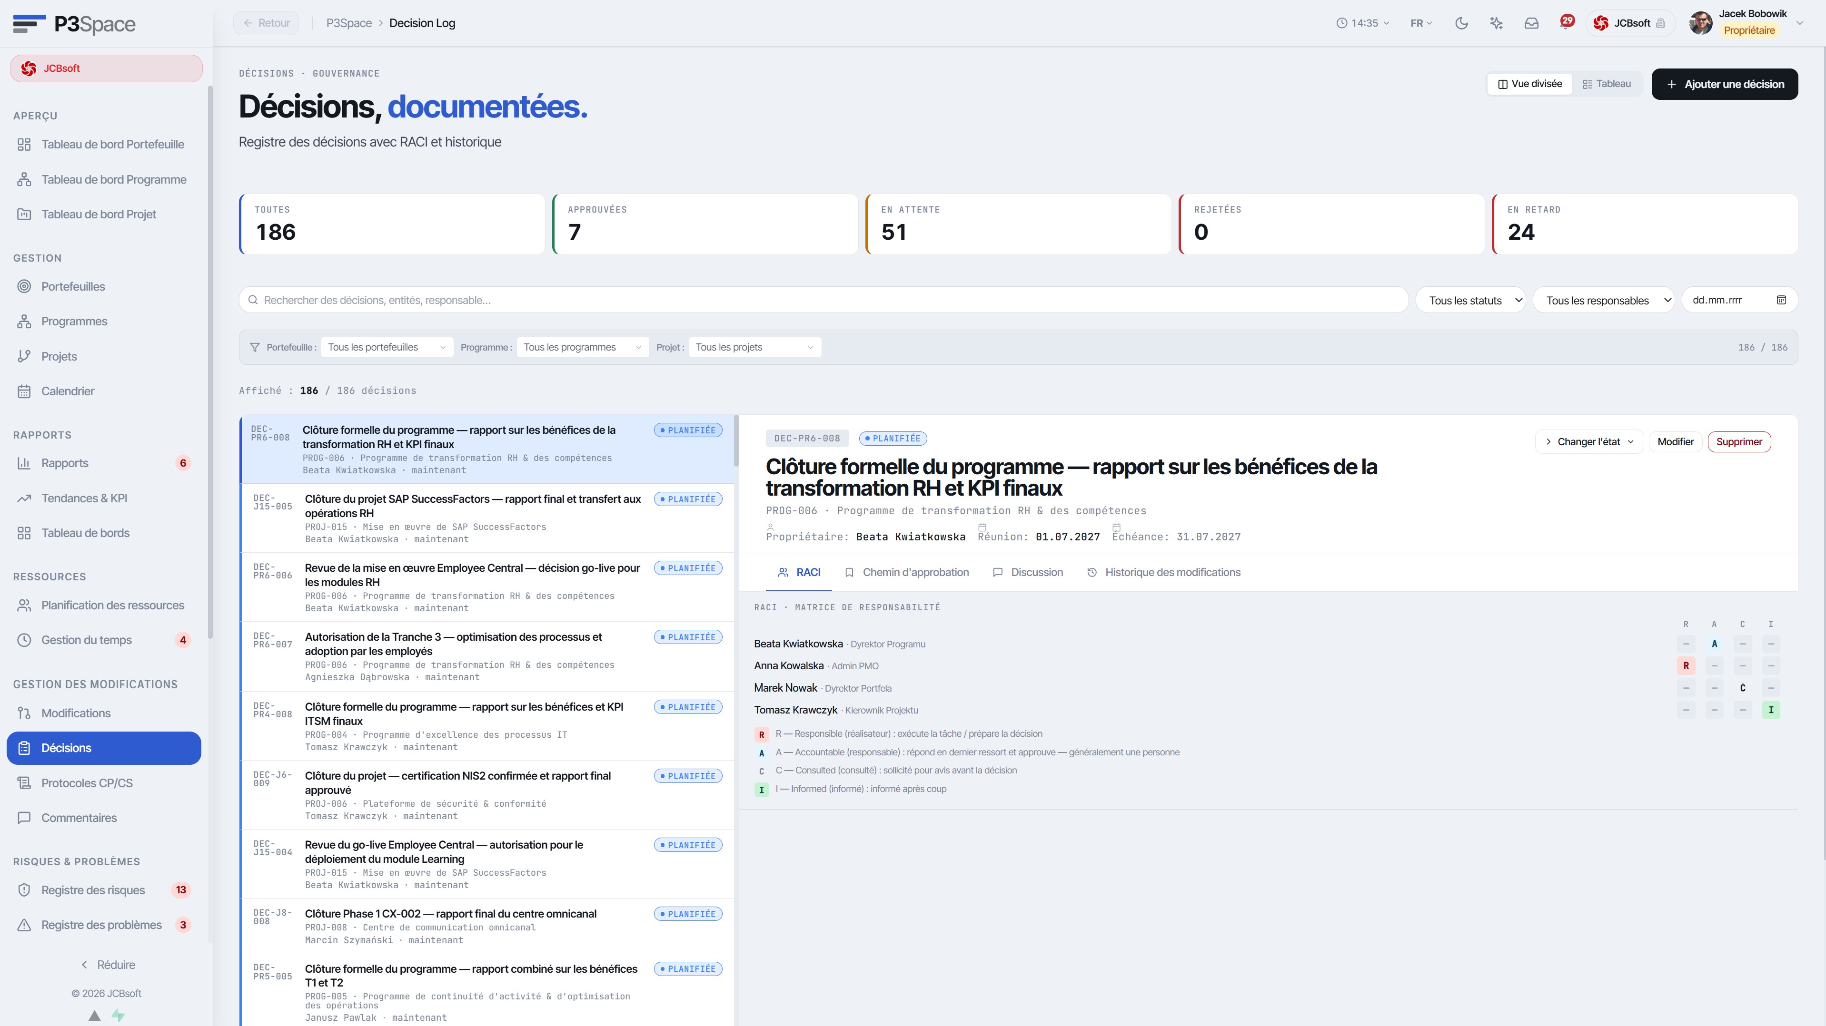The image size is (1826, 1026).
Task: Click the decisions search field
Action: 823,301
